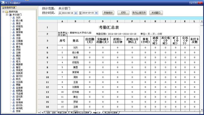Click the department icon beside 未分部门 in tree

click(10, 15)
